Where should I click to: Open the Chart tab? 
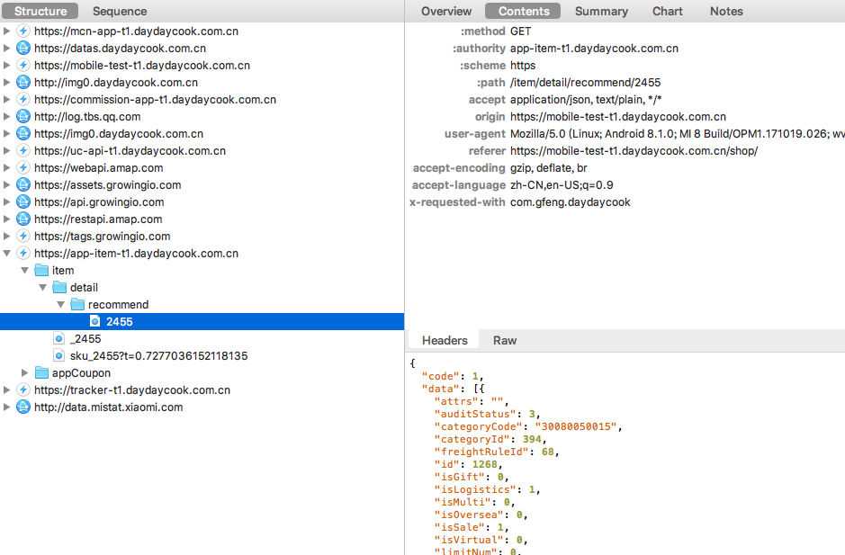tap(668, 11)
